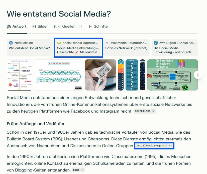Expand the zeitklicks +2 citation chip
207x174 pixels.
[145, 111]
